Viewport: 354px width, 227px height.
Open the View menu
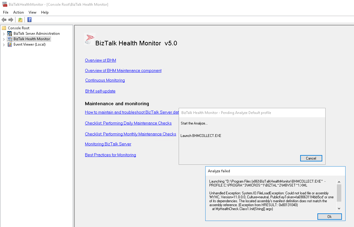(32, 12)
